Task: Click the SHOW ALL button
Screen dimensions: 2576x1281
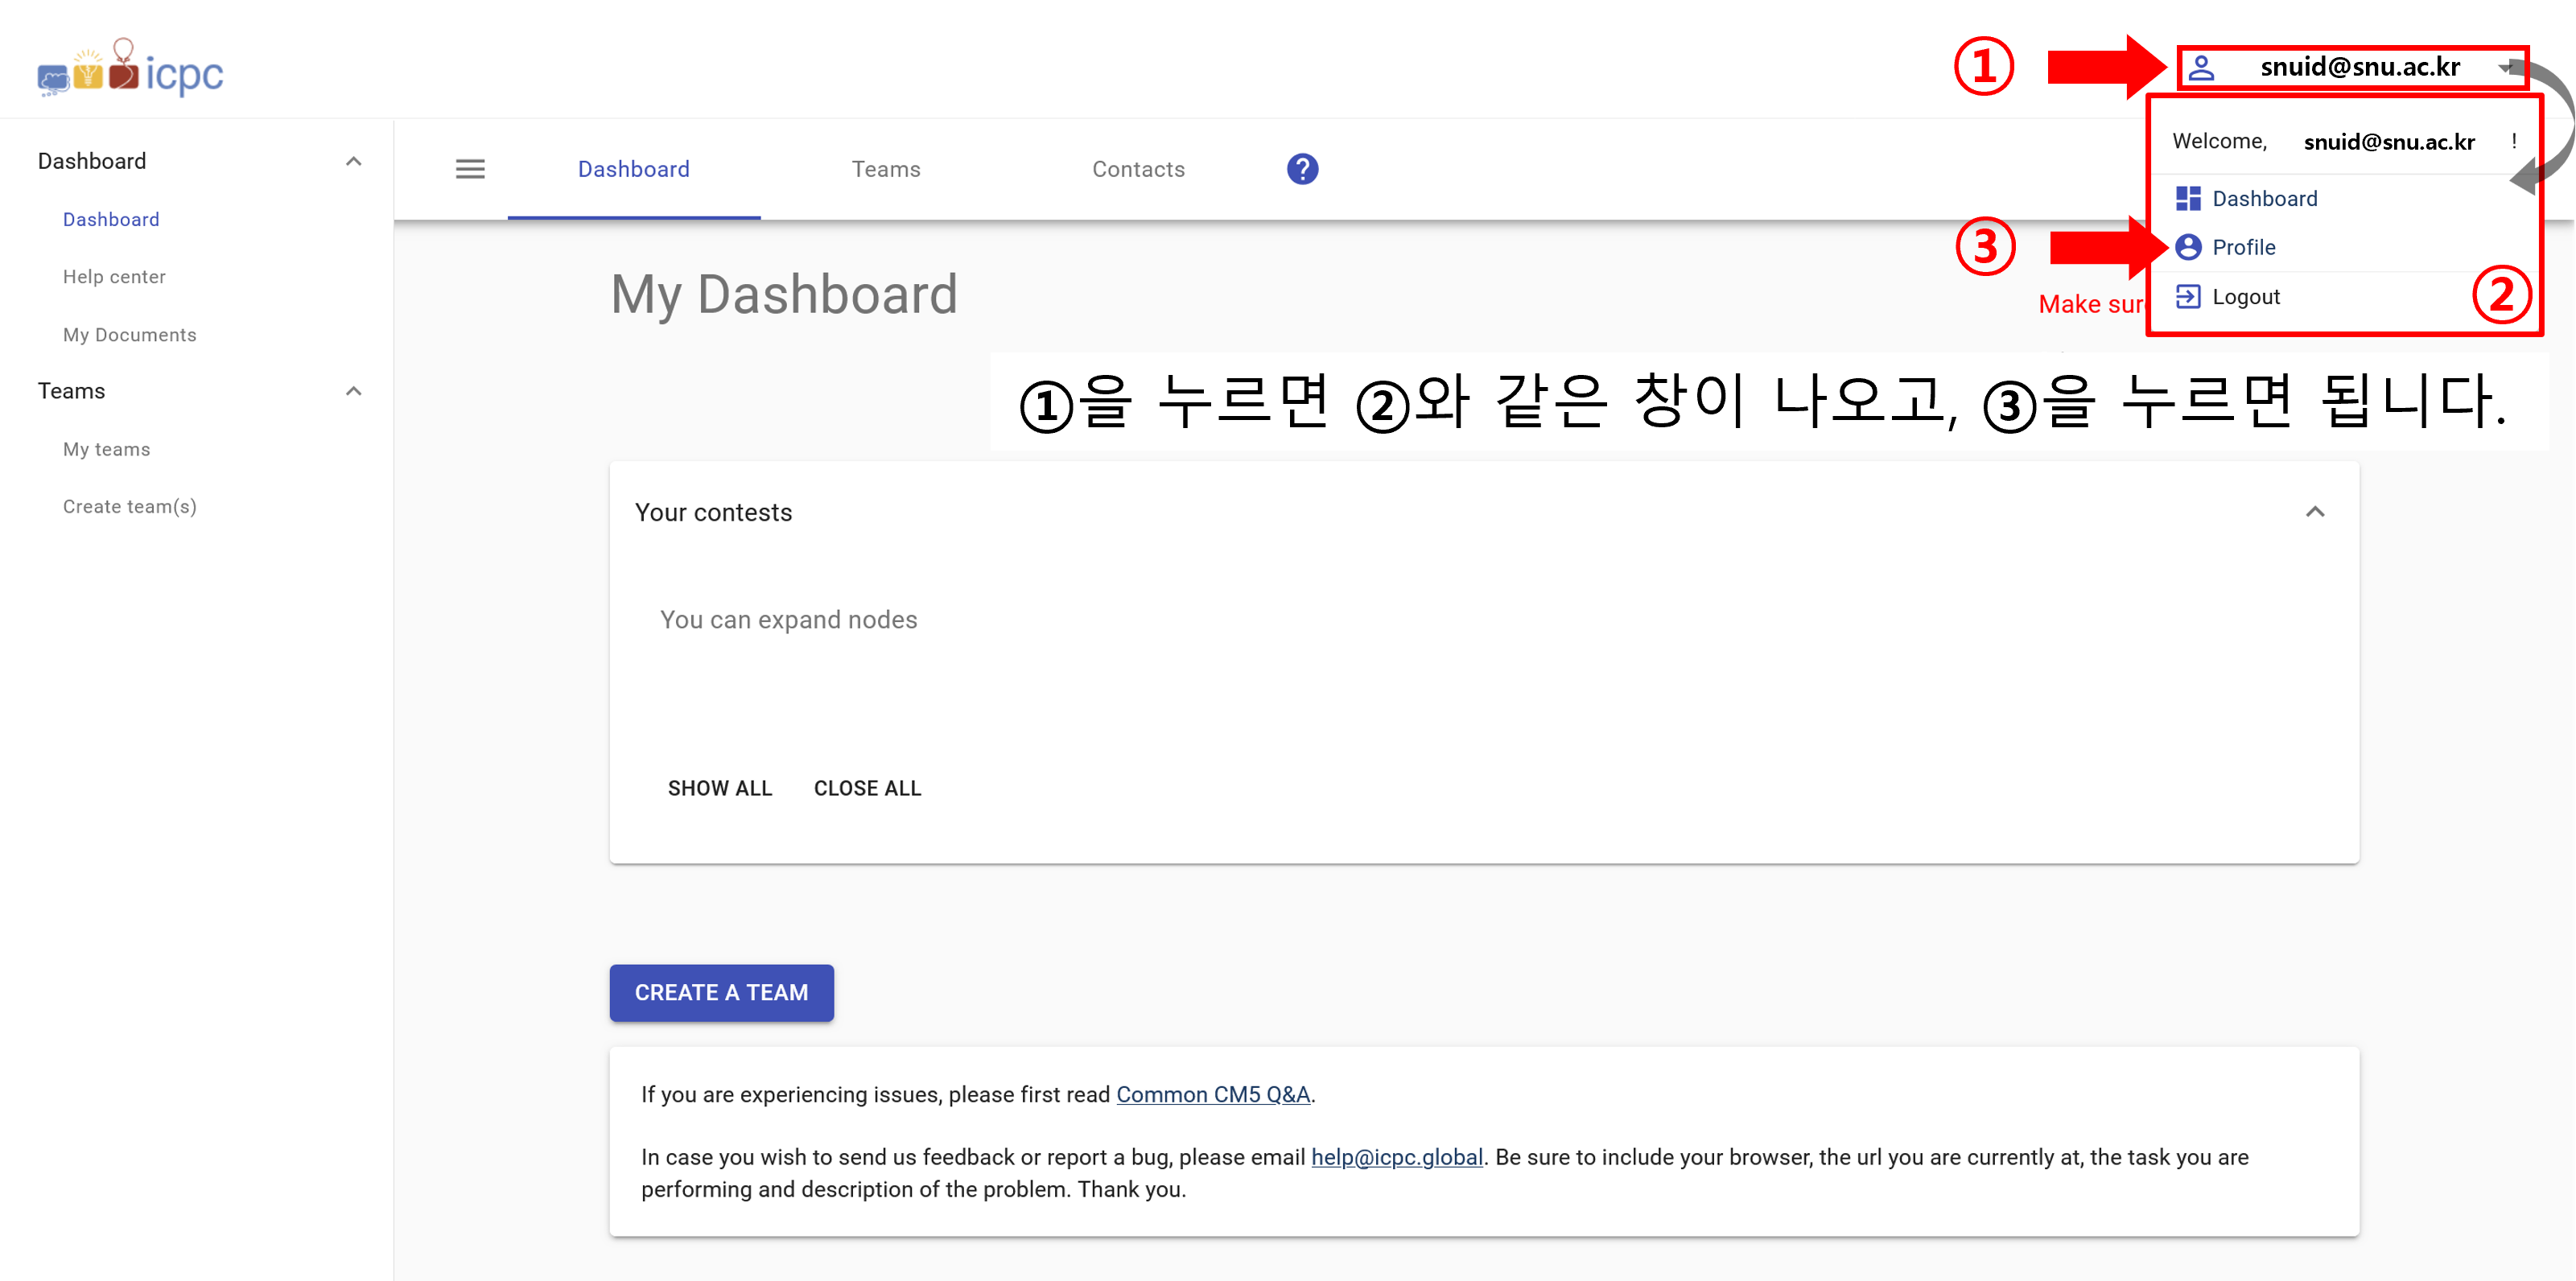Action: [720, 788]
